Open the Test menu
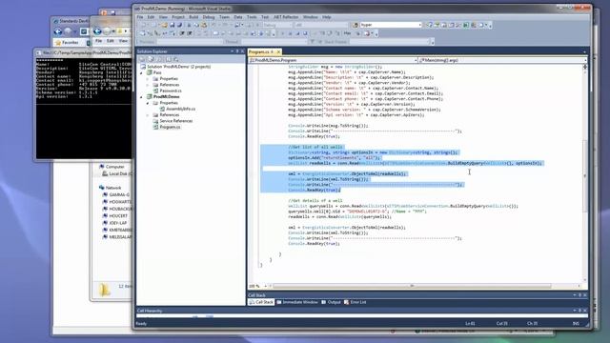610x343 pixels. coord(265,17)
